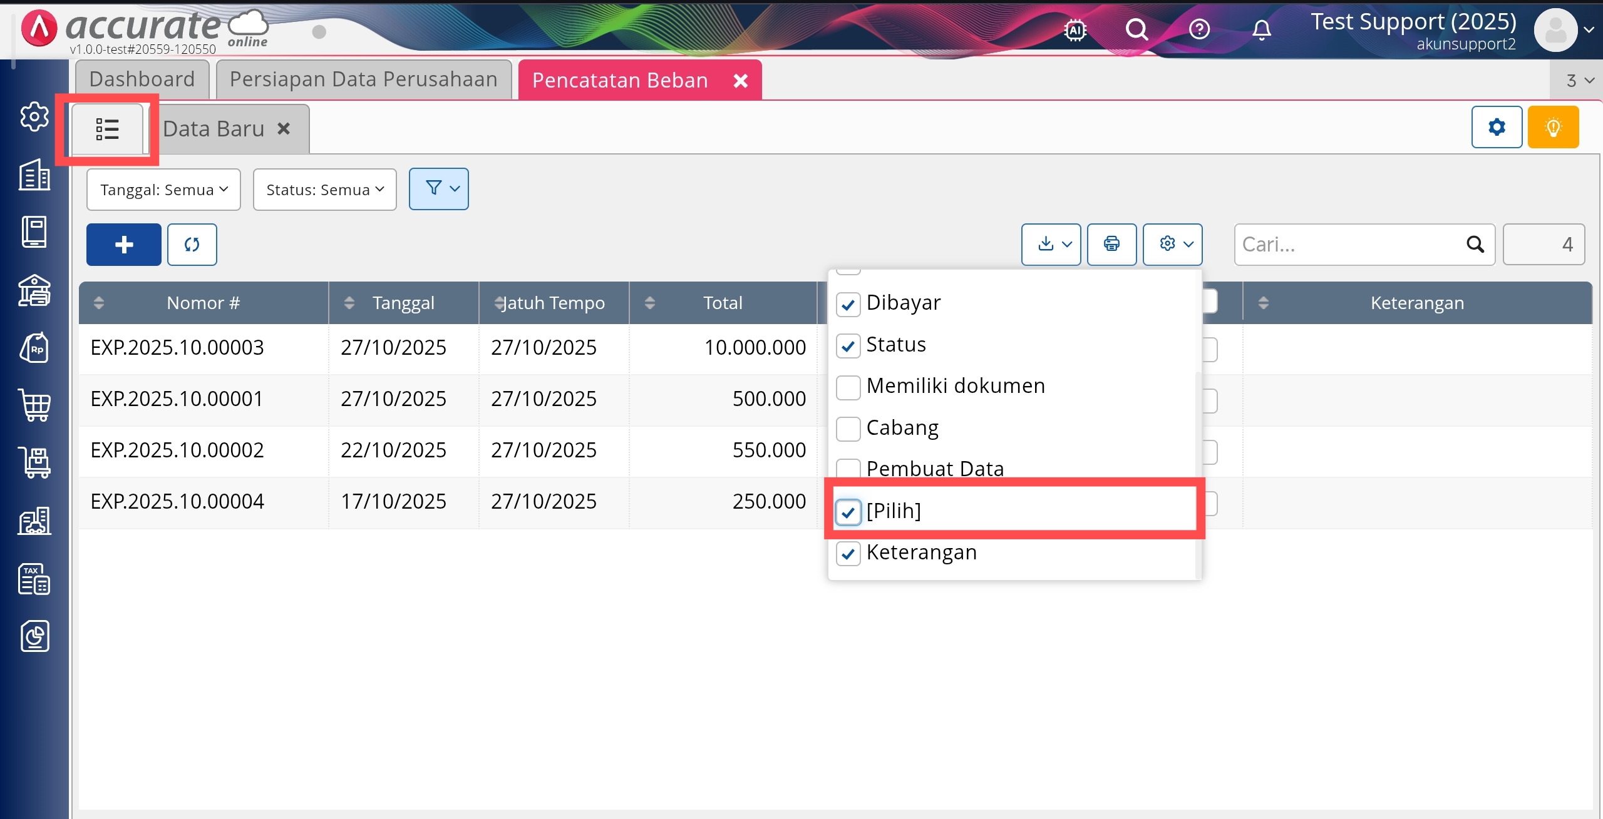Check the Cabang column option
This screenshot has height=819, width=1603.
[x=848, y=429]
